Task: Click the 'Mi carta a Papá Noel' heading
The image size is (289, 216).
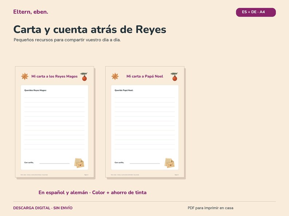Action: tap(145, 76)
